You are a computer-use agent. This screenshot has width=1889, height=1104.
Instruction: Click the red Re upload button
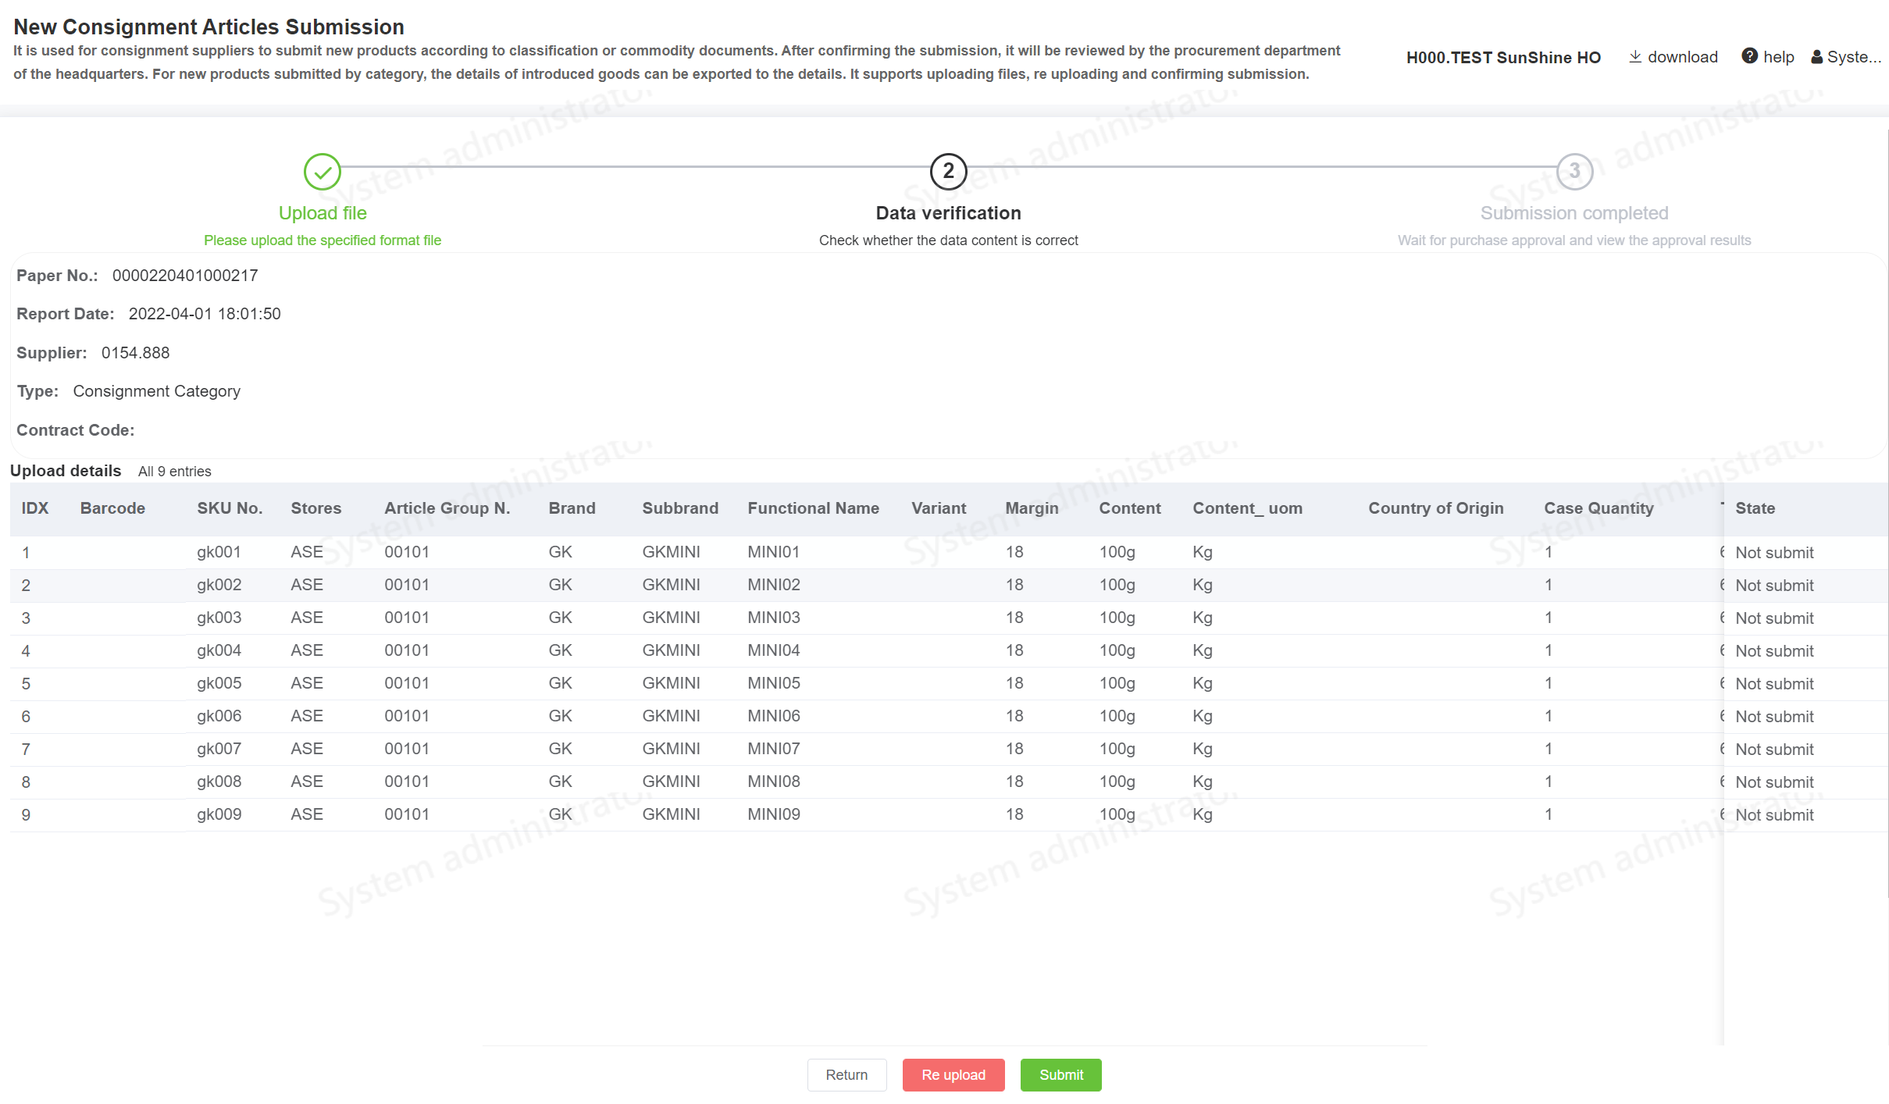click(x=953, y=1075)
